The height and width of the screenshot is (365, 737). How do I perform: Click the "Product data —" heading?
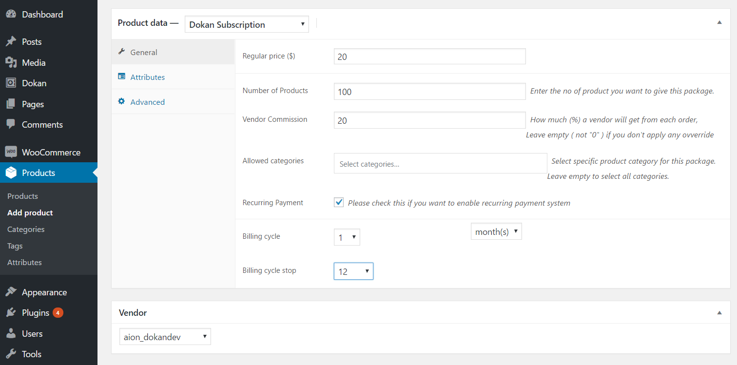[x=148, y=23]
